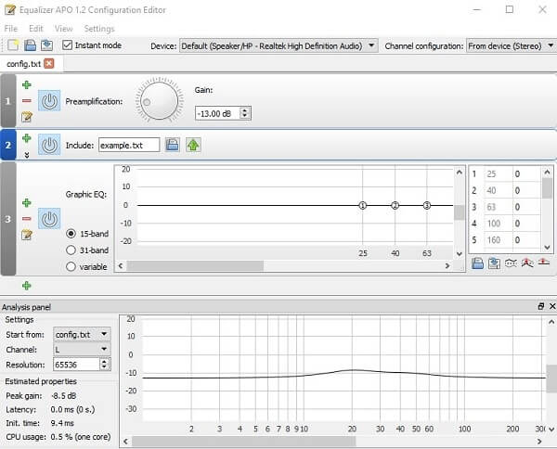The width and height of the screenshot is (557, 449).
Task: Click Graphic EQ band point 1 at 25 Hz
Action: pyautogui.click(x=363, y=205)
